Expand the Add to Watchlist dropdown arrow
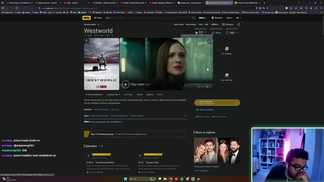Image resolution: width=324 pixels, height=182 pixels. pos(237,102)
